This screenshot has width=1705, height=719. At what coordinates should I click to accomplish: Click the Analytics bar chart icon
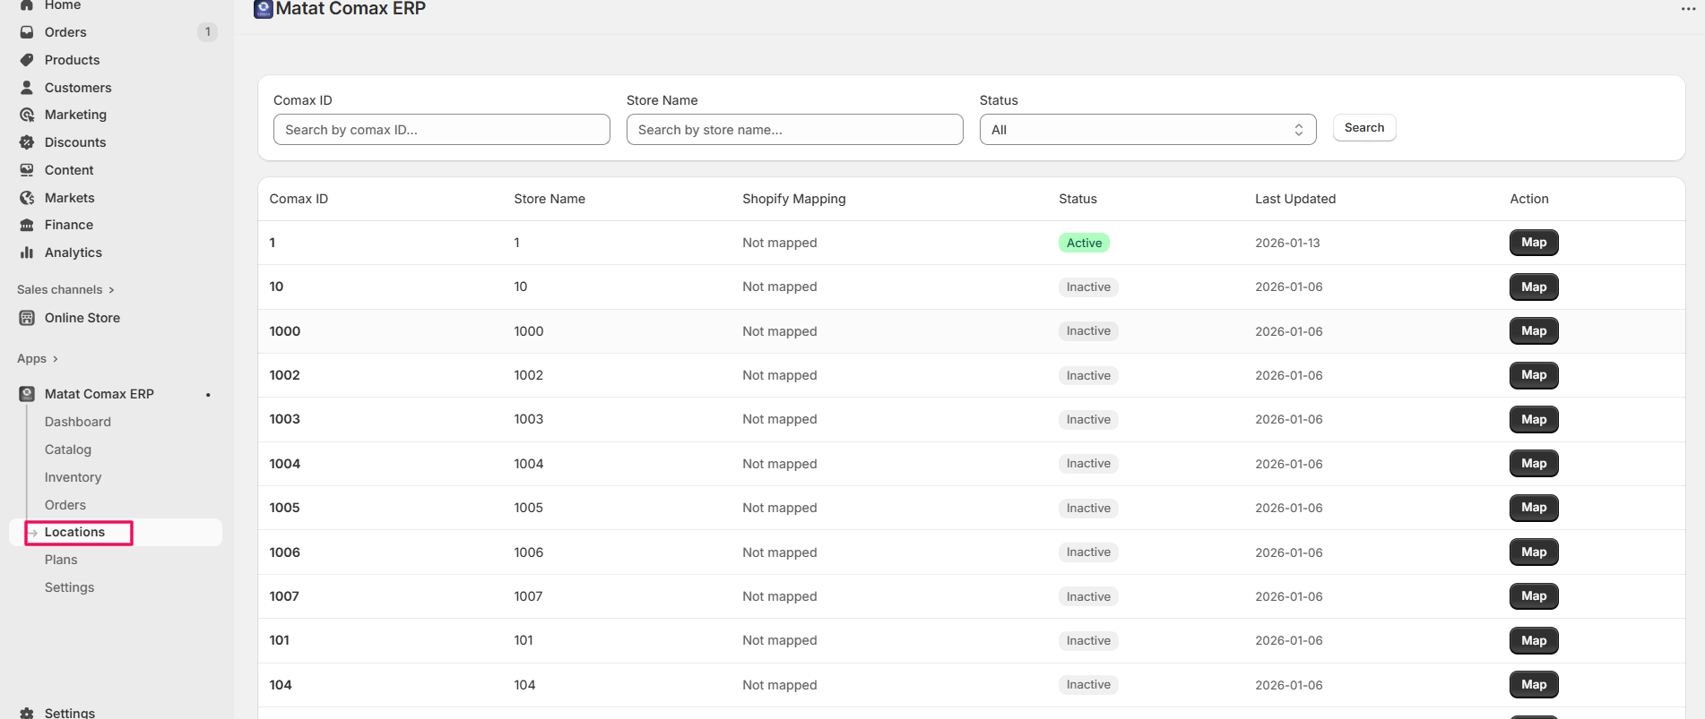coord(27,253)
